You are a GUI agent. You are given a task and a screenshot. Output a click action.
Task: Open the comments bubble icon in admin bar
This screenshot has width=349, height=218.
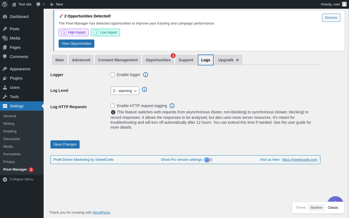(x=38, y=4)
